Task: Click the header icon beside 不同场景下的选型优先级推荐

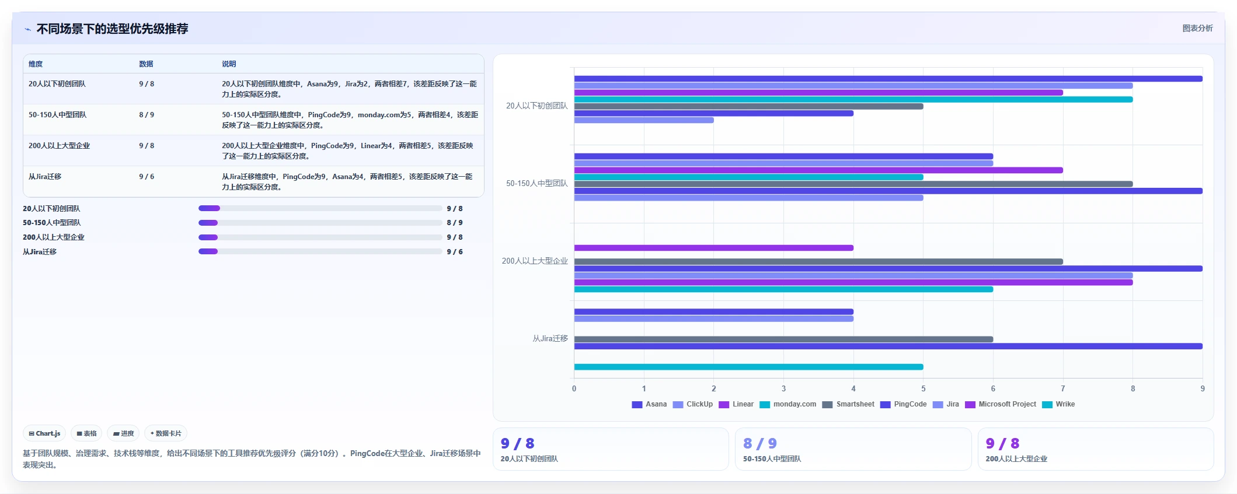Action: click(x=27, y=29)
